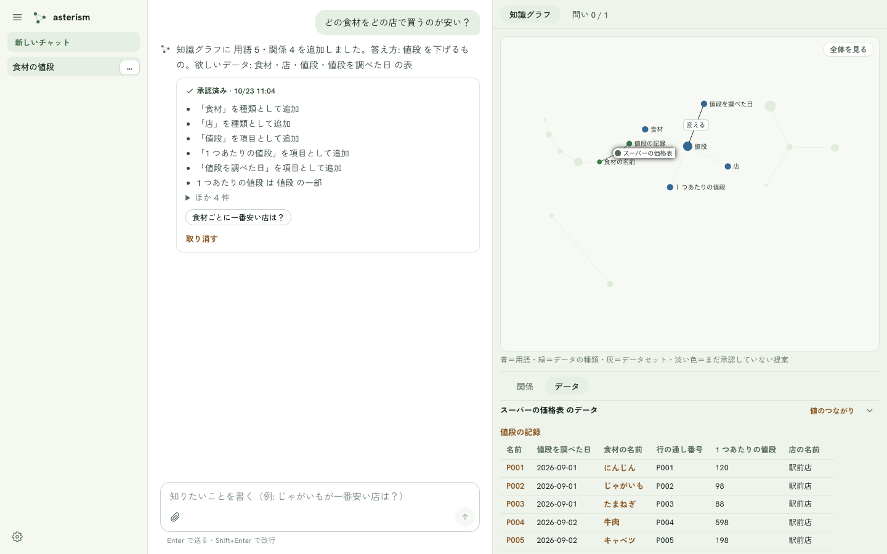The image size is (887, 554).
Task: Click suggestion 食材ごとに一番安い店は？
Action: click(238, 217)
